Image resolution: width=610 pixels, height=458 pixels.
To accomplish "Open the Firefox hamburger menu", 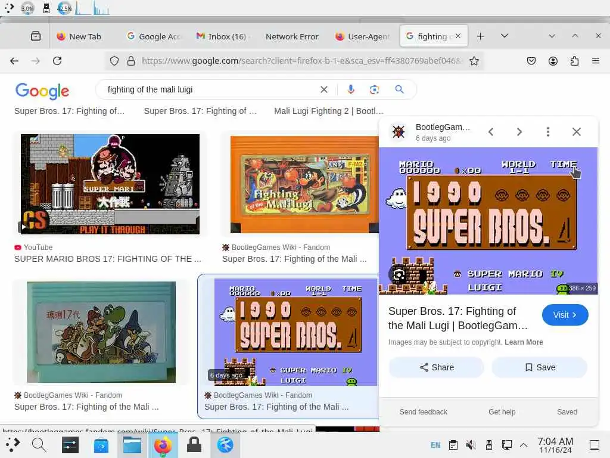I will point(595,61).
